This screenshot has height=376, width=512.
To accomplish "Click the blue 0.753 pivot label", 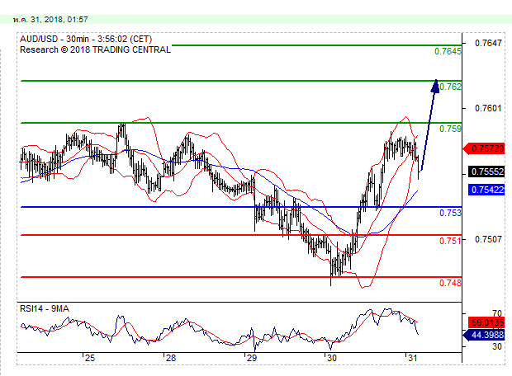I will click(x=450, y=213).
